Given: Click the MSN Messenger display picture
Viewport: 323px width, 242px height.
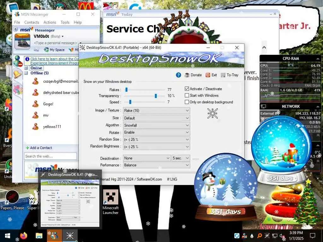Looking at the screenshot, I should 22,41.
